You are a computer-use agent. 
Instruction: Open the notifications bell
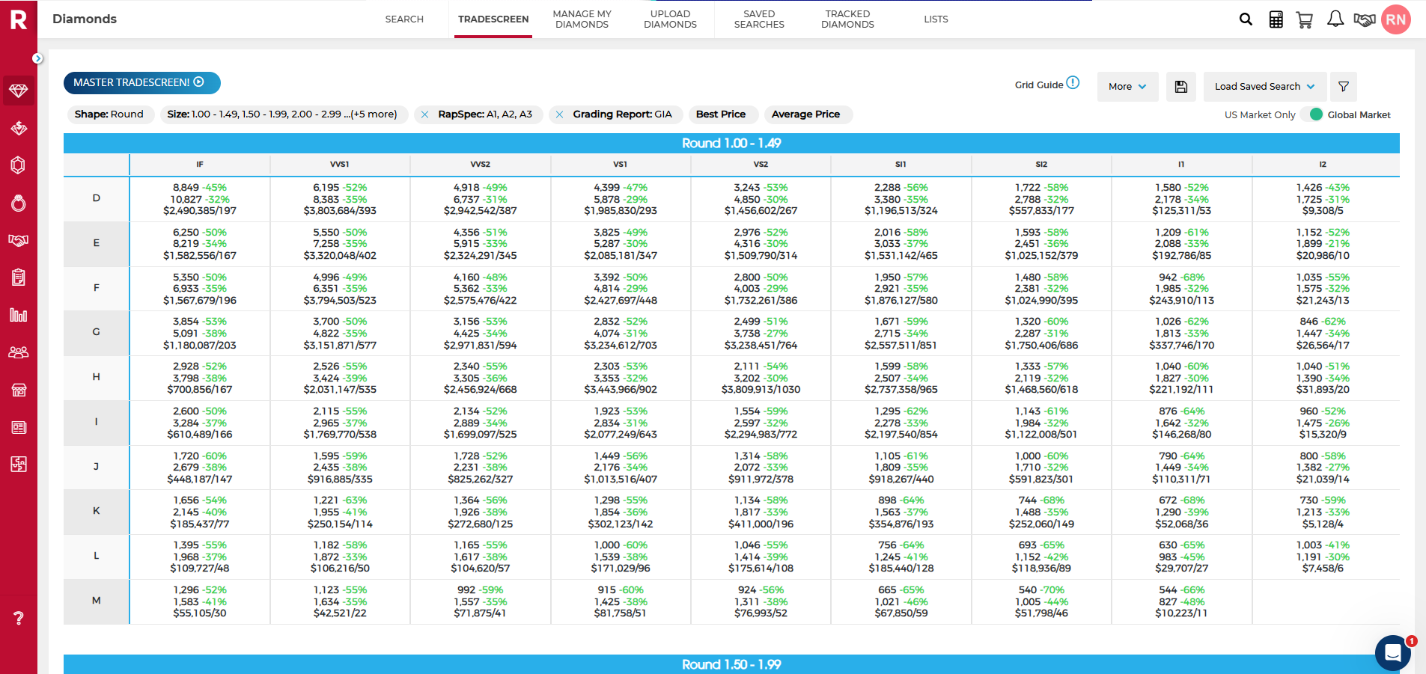[x=1335, y=19]
